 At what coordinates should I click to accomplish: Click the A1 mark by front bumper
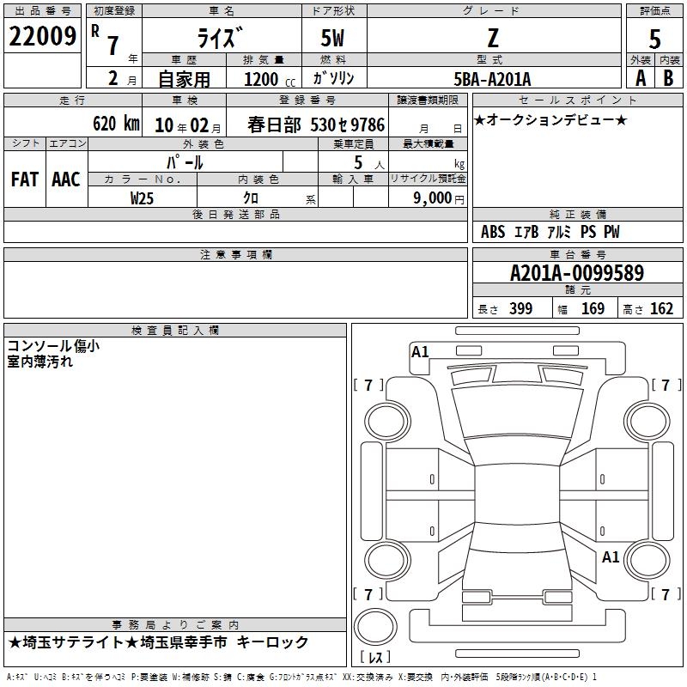pos(420,352)
